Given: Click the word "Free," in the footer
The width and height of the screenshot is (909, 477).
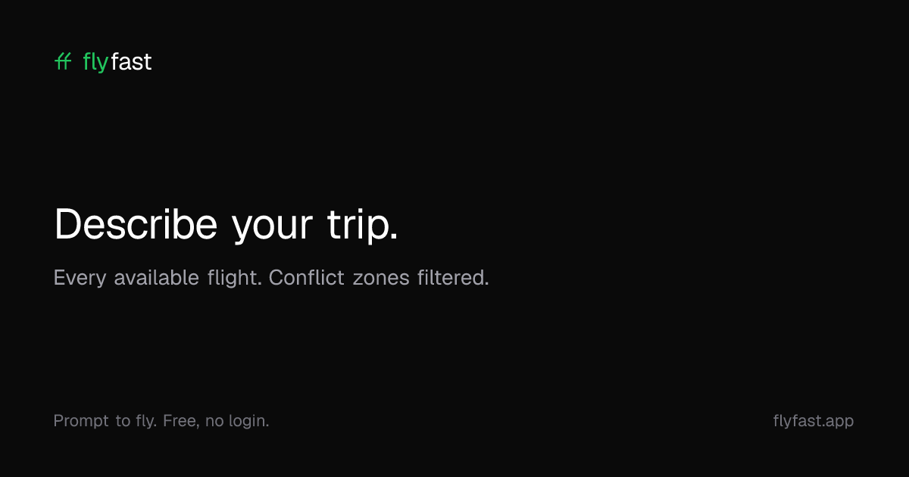Looking at the screenshot, I should 181,421.
